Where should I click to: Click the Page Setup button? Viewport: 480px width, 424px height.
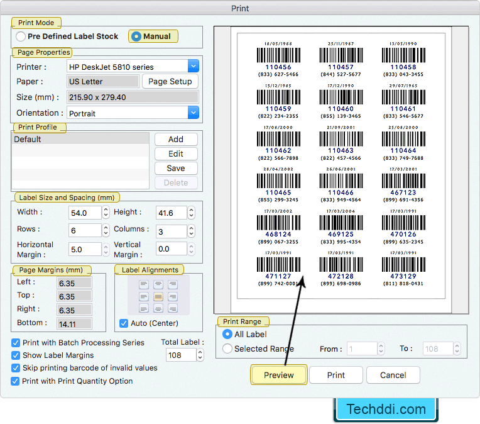pyautogui.click(x=170, y=82)
